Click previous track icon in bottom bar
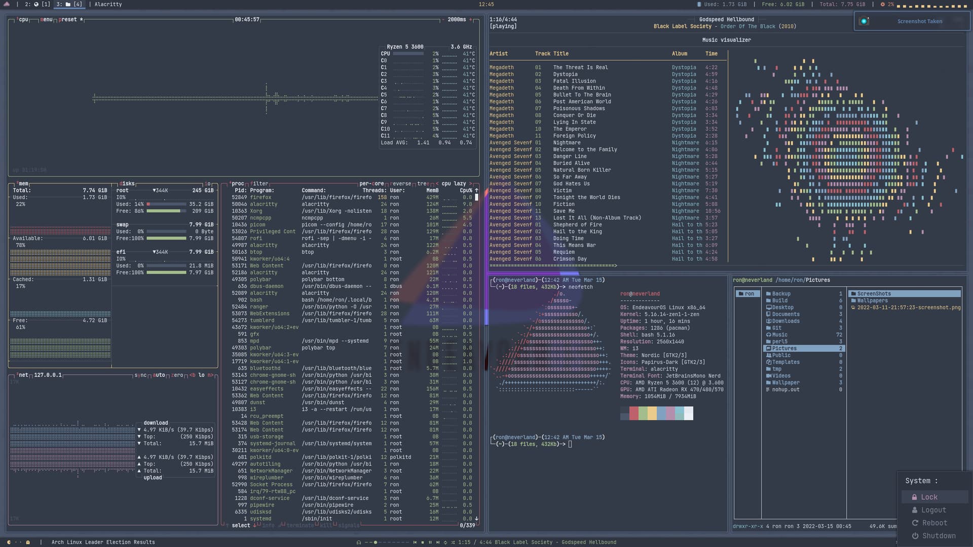Screen dimensions: 973x547 point(415,542)
